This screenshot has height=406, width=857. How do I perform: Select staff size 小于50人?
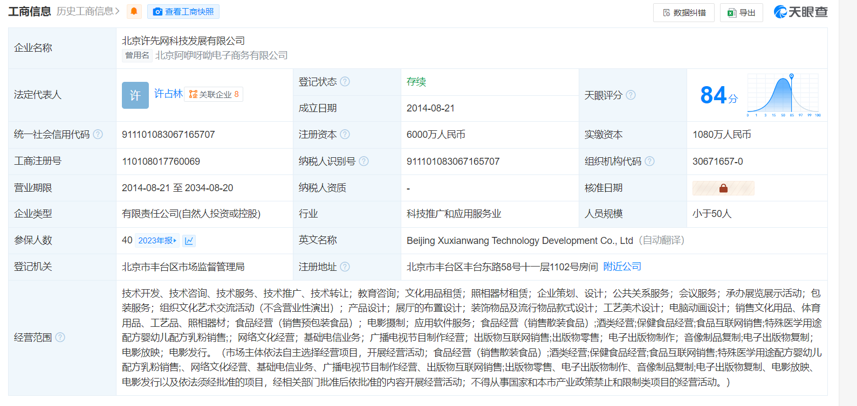[712, 214]
